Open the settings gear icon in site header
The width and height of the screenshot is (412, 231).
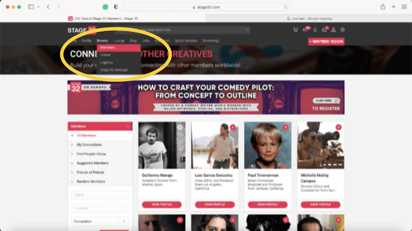(x=342, y=30)
